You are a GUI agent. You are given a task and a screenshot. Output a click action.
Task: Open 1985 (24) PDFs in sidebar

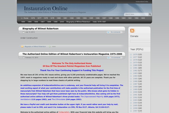coord(137,79)
